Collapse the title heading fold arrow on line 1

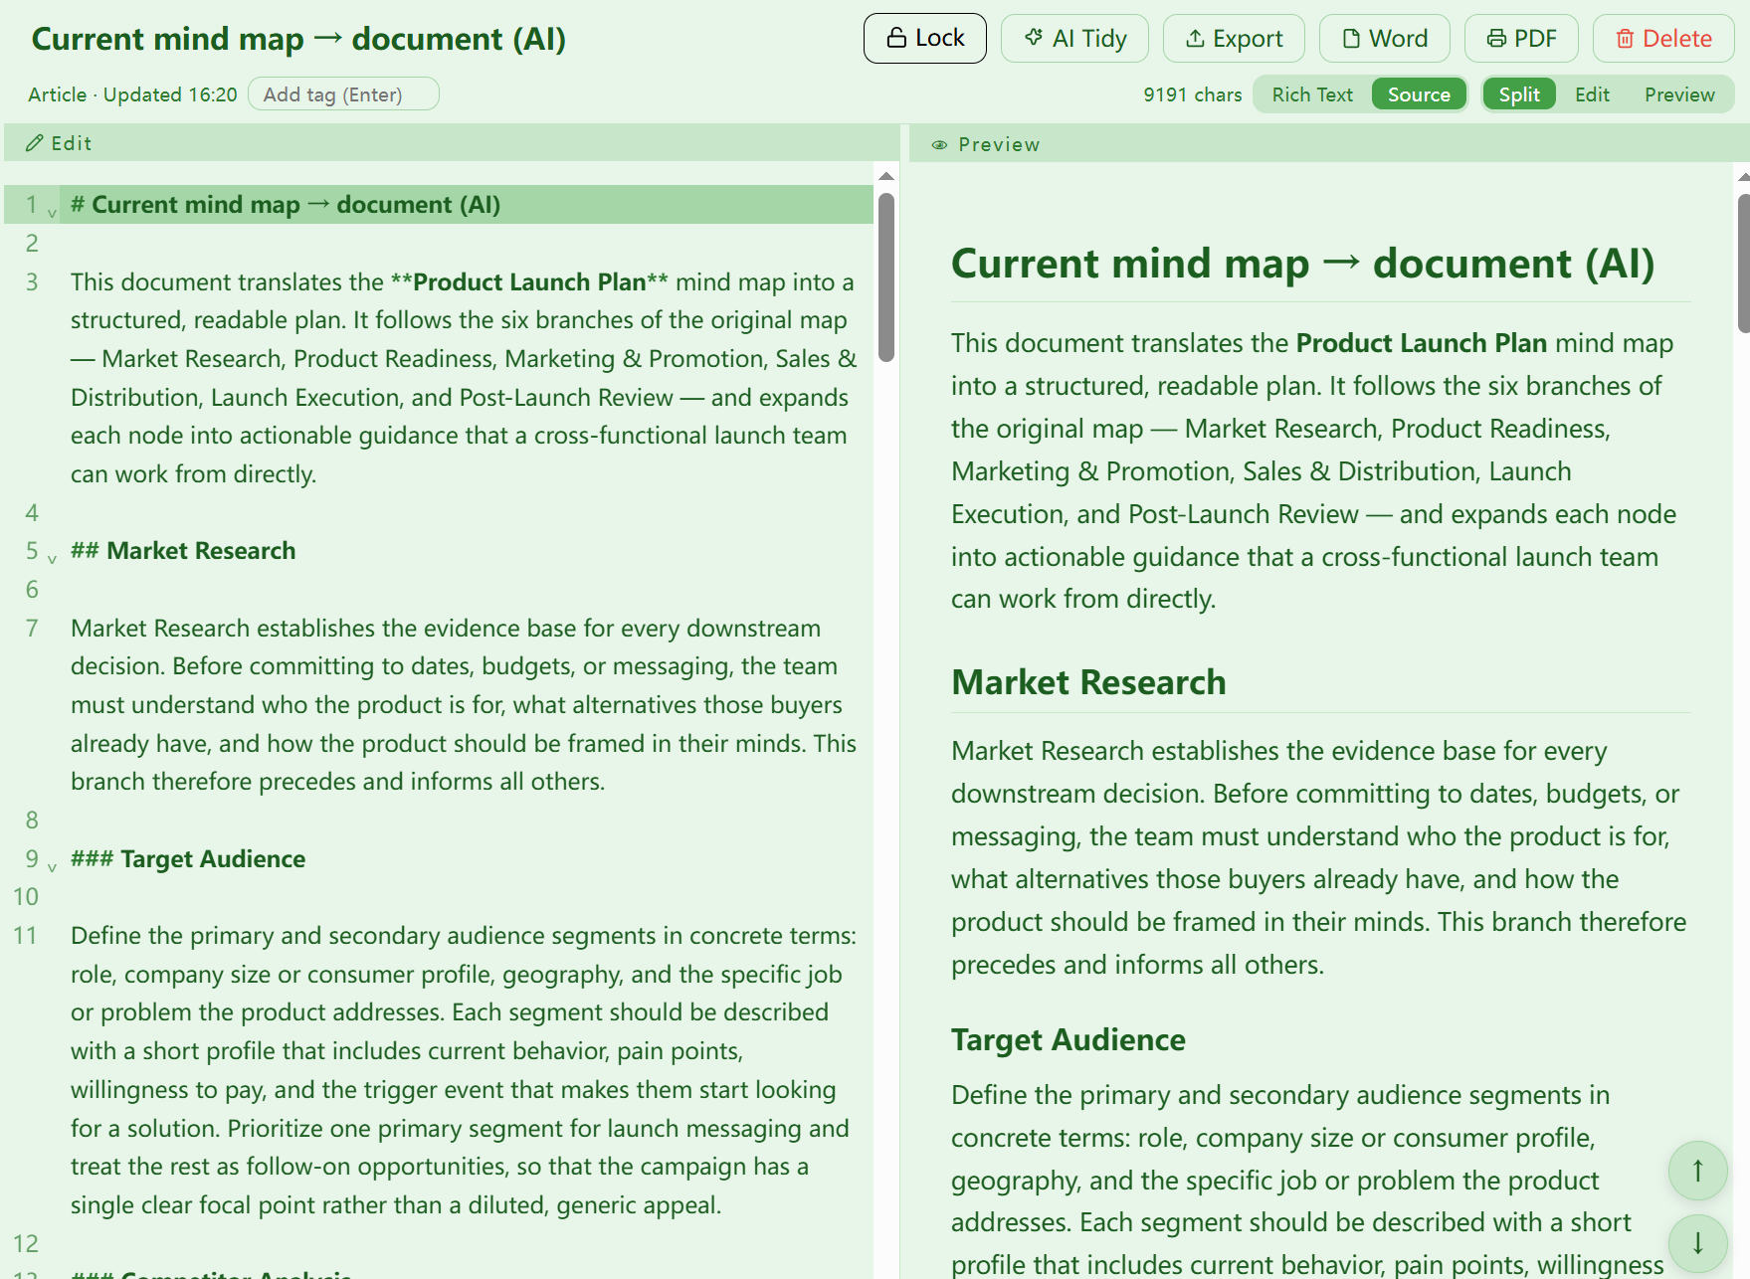[x=52, y=213]
